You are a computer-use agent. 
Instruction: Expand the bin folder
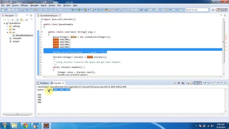tap(8, 29)
